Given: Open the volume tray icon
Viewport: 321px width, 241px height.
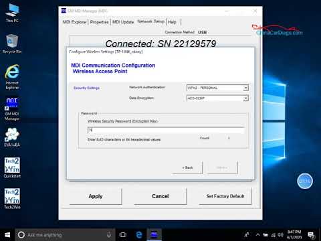Looking at the screenshot, I should tap(280, 235).
